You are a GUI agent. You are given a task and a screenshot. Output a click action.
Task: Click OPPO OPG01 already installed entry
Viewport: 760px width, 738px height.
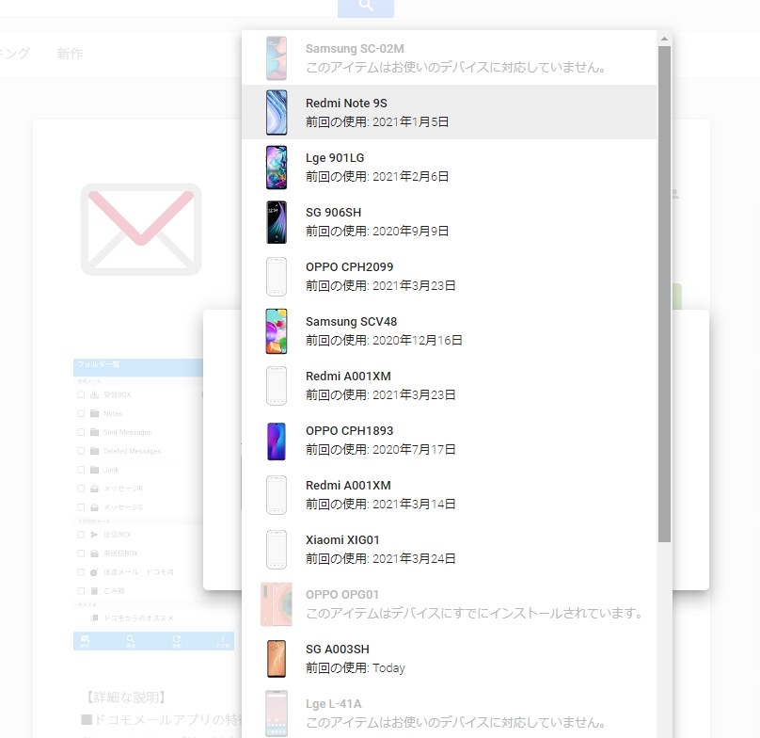click(x=449, y=604)
